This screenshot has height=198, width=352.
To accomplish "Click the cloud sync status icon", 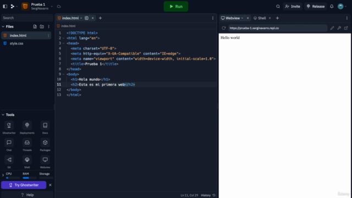I will (59, 7).
